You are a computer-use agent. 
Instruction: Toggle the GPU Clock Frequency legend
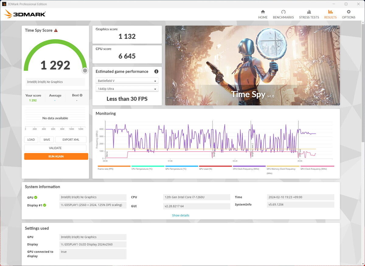click(x=317, y=168)
